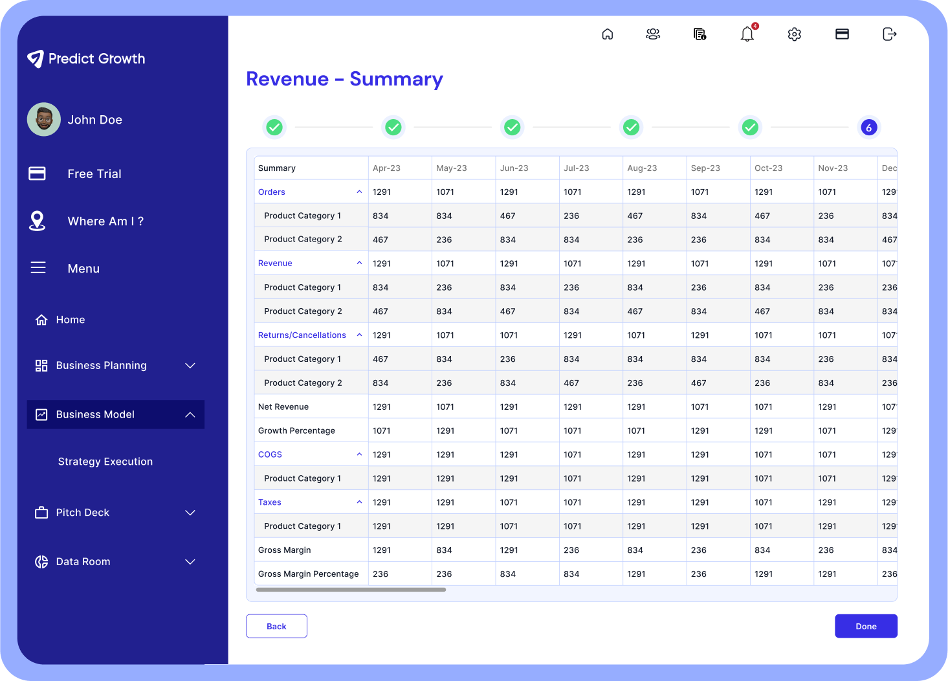This screenshot has width=948, height=681.
Task: Open the notifications bell
Action: (747, 34)
